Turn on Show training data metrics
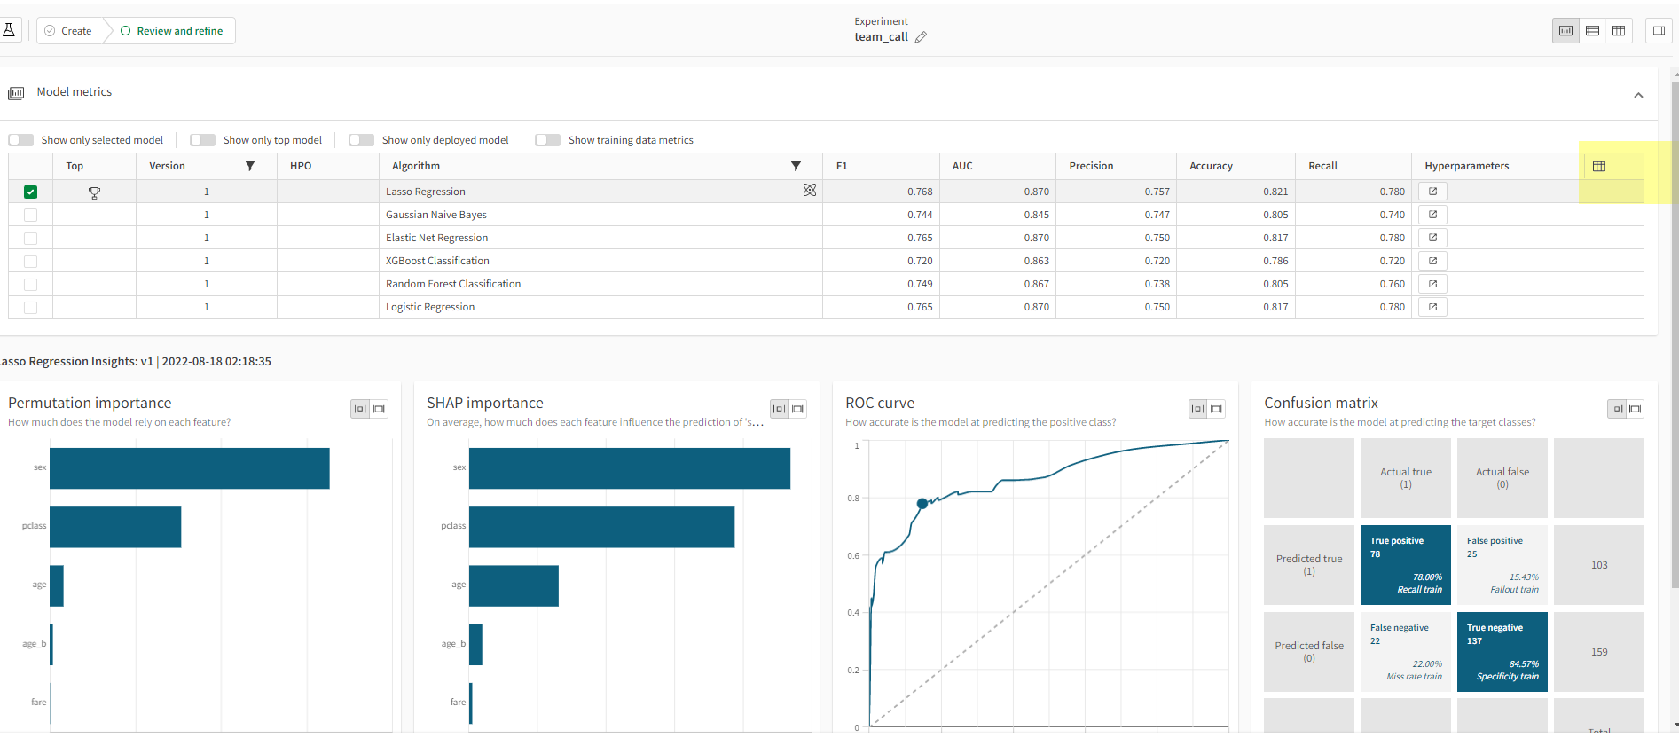The image size is (1679, 738). tap(548, 140)
